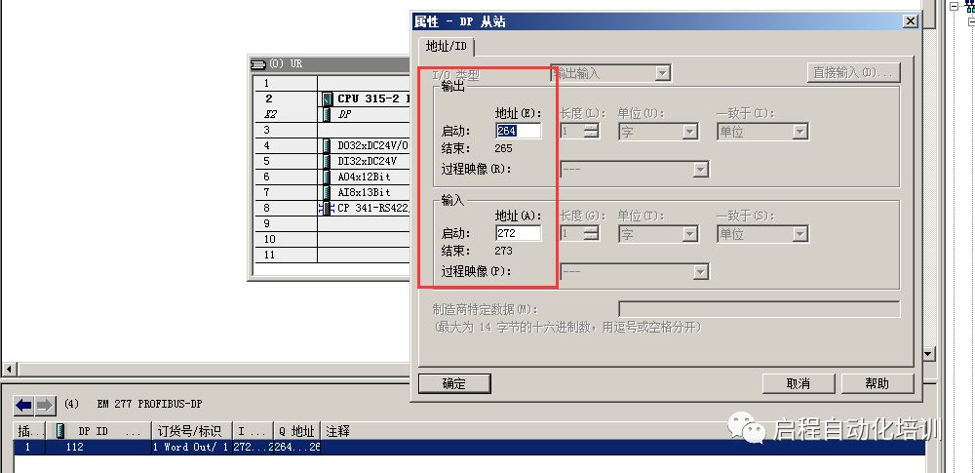Viewport: 975px width, 473px height.
Task: Click the 插.. slot column header
Action: [x=29, y=431]
